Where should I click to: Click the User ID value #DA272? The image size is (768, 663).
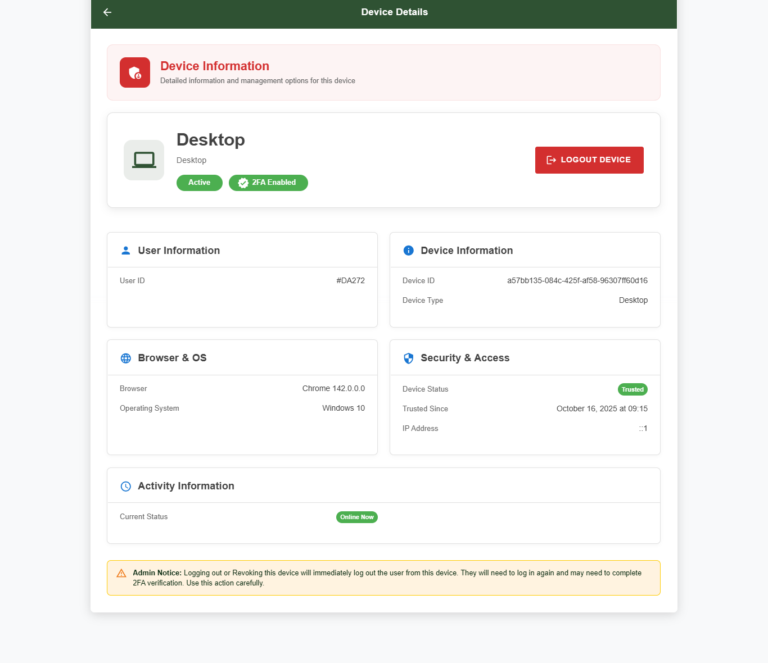[x=350, y=280]
